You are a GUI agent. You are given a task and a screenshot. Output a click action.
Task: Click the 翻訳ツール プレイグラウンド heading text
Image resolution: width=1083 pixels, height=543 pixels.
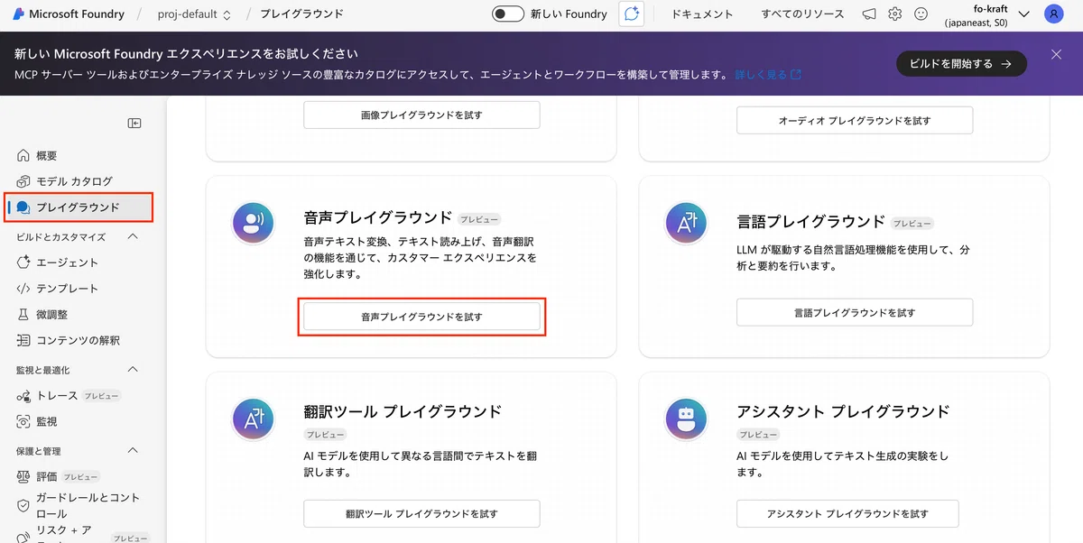point(403,412)
